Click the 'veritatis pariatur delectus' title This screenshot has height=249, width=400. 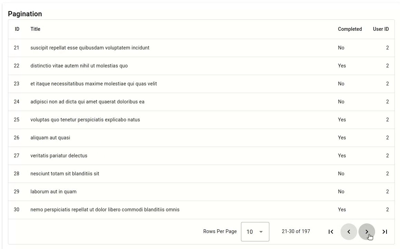[x=59, y=156]
